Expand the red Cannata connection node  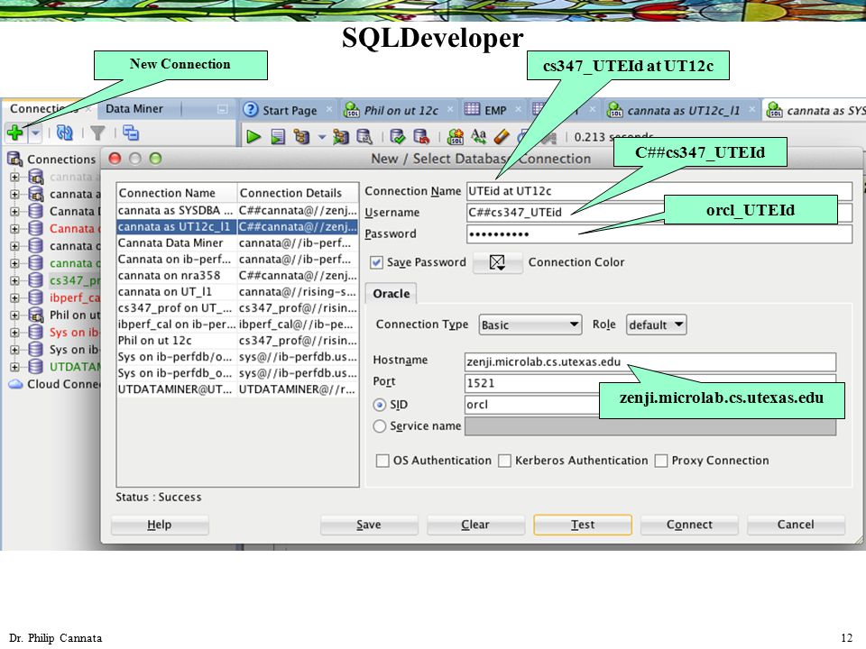point(15,228)
